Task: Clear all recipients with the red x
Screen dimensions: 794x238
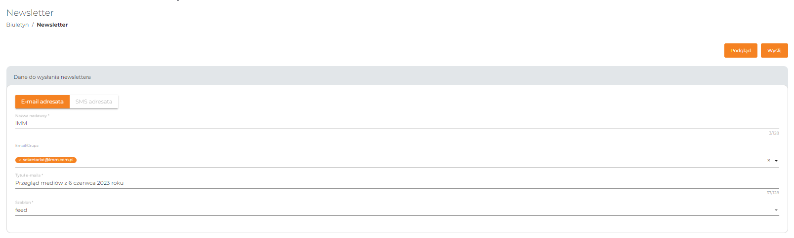Action: pos(768,161)
